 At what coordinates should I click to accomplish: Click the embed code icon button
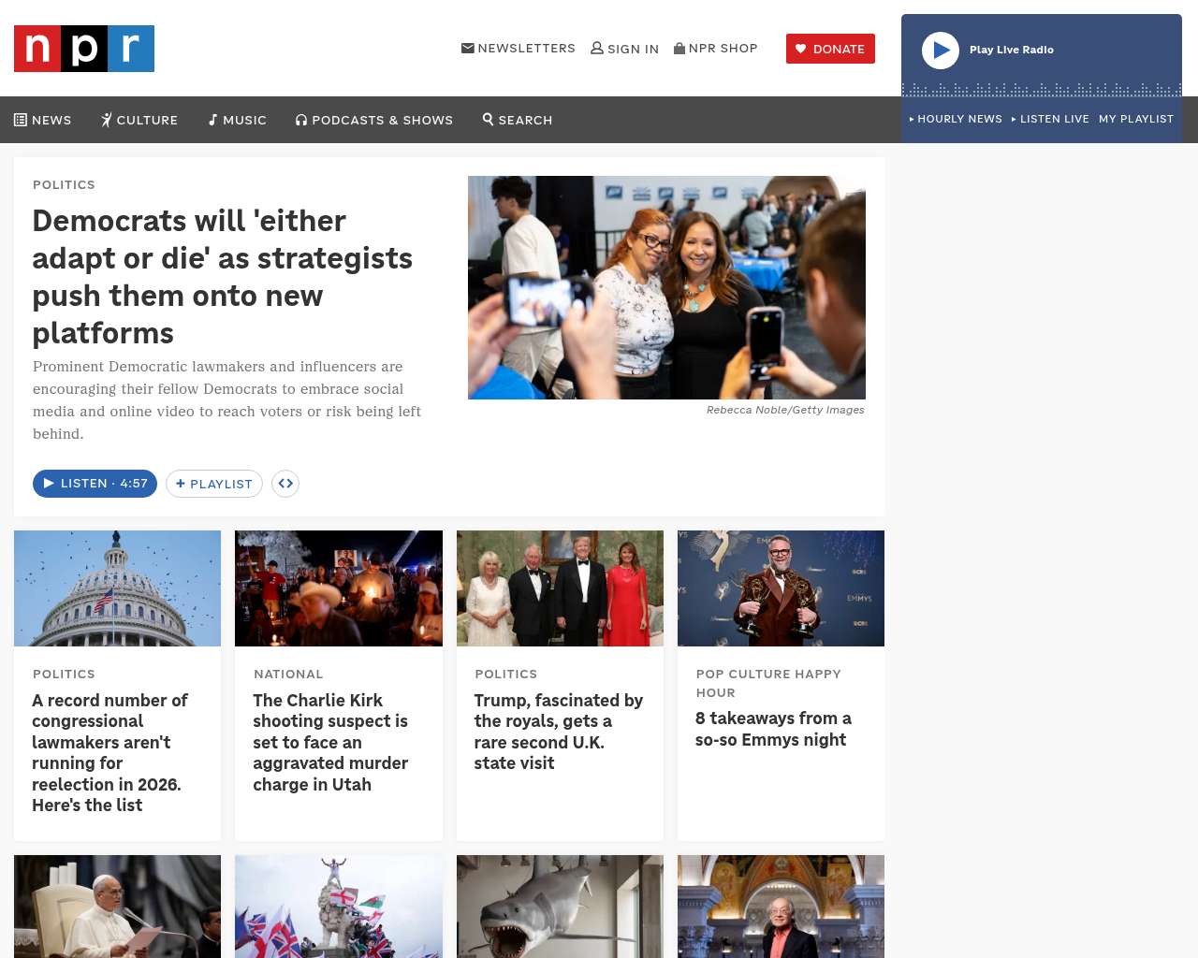tap(285, 484)
